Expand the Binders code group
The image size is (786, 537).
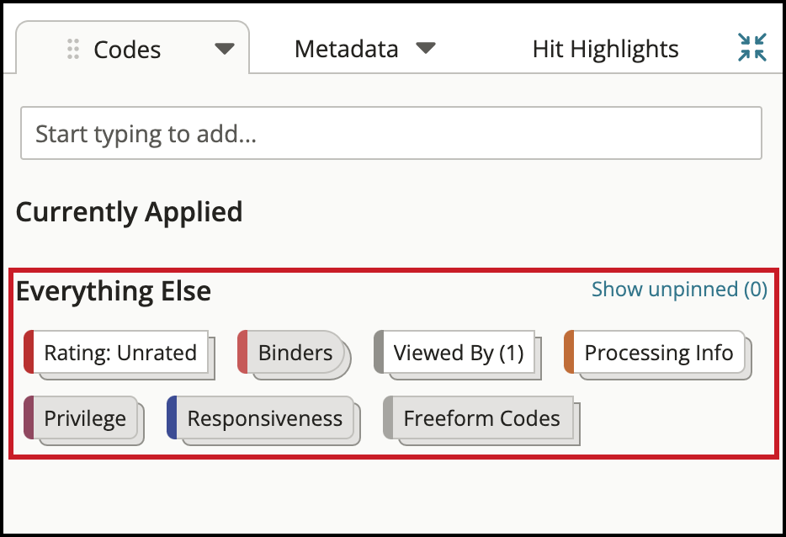tap(295, 353)
